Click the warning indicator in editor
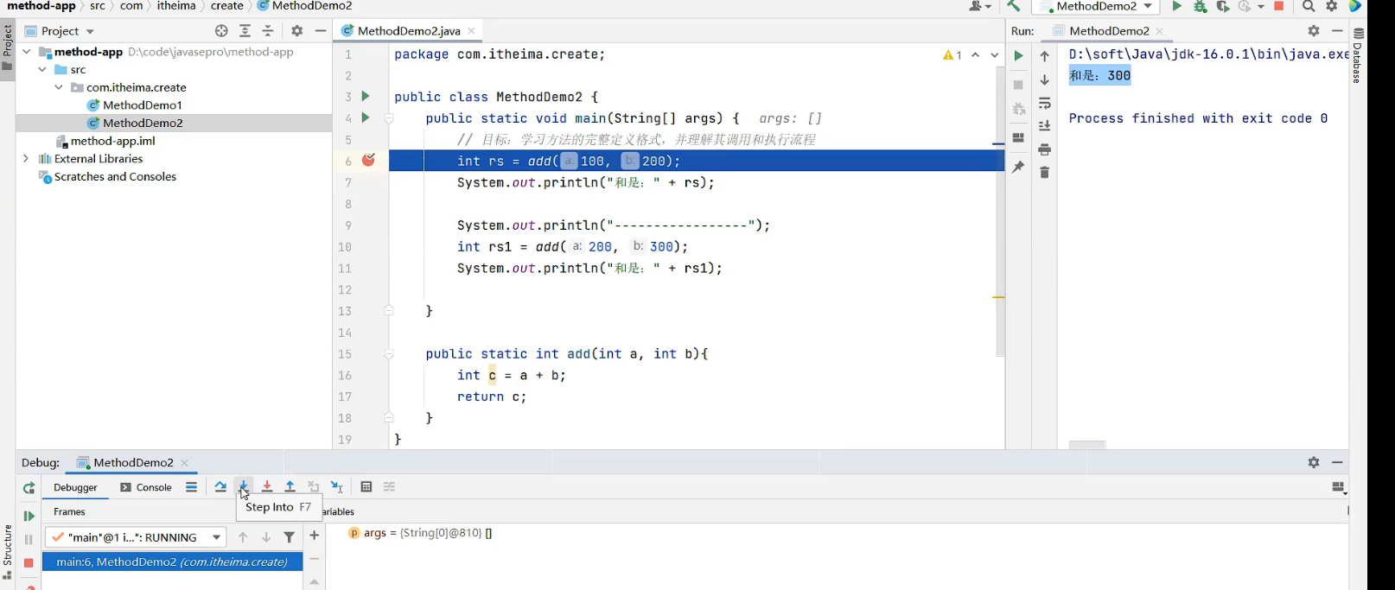This screenshot has width=1395, height=590. pos(952,55)
